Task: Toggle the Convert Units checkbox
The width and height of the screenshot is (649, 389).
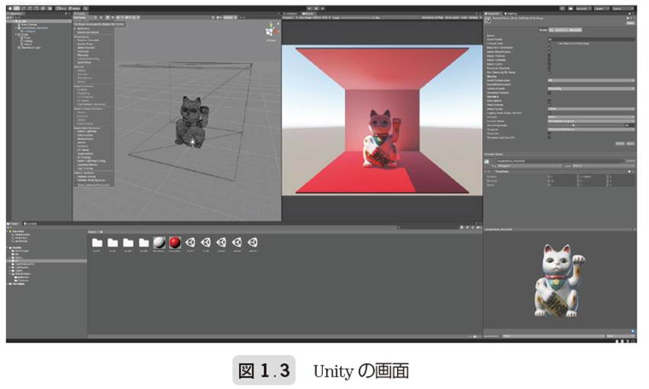Action: [x=549, y=43]
